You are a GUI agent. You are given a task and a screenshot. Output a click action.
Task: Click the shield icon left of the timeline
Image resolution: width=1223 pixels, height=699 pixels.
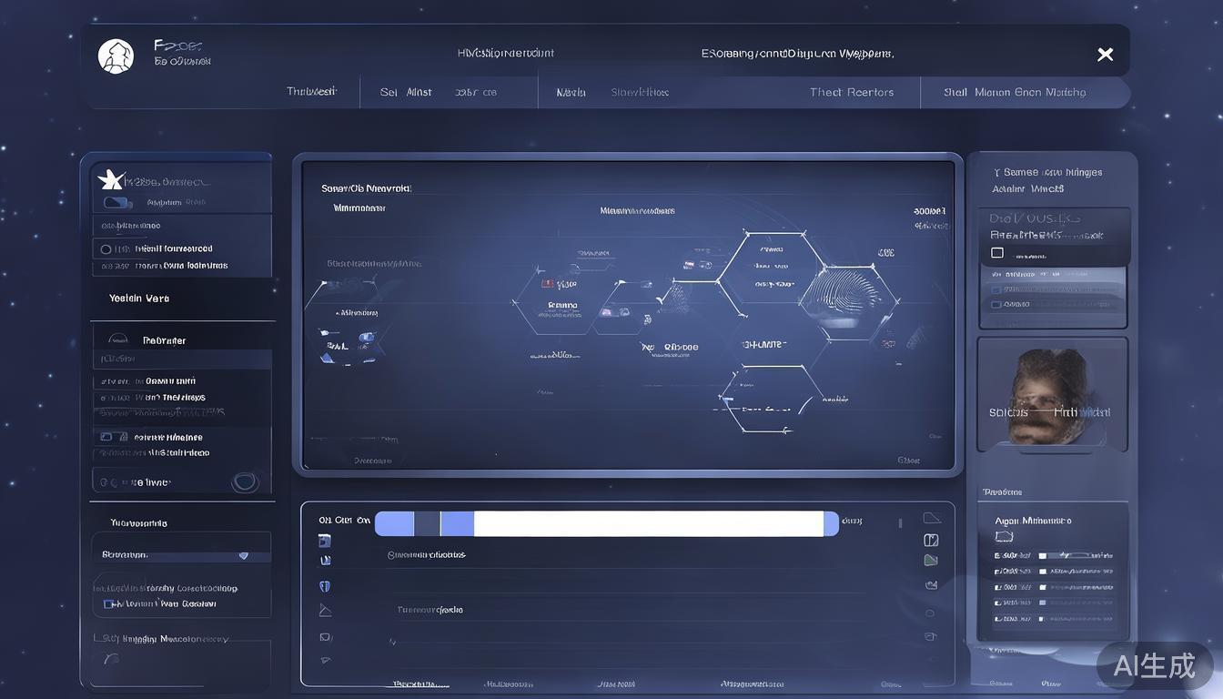[x=325, y=587]
